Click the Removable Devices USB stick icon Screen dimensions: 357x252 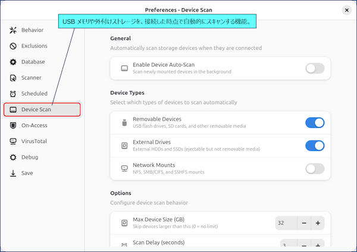pos(124,122)
